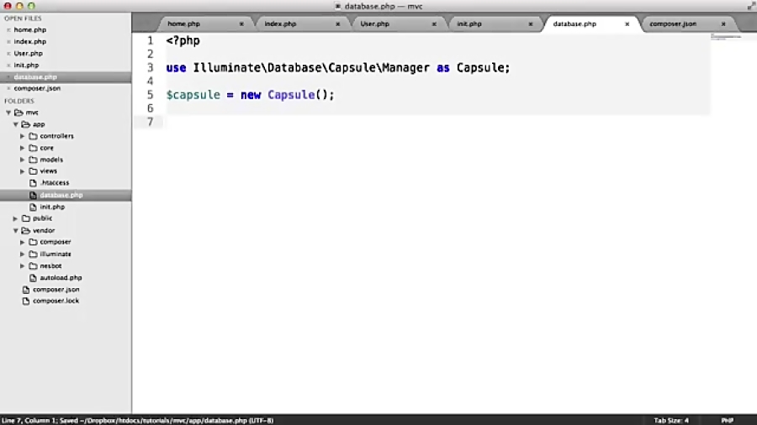Open composer.json from Open Files
757x425 pixels.
[37, 89]
